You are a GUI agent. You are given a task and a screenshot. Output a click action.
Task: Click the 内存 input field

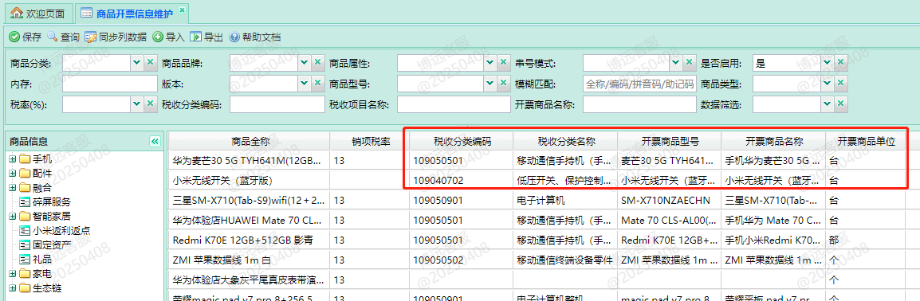point(110,84)
